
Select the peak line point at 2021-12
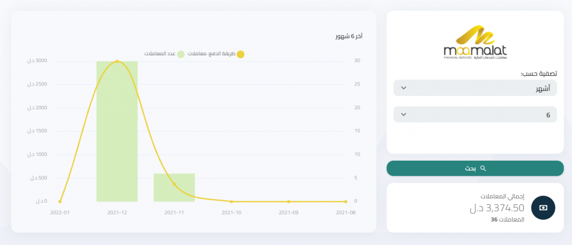point(117,61)
